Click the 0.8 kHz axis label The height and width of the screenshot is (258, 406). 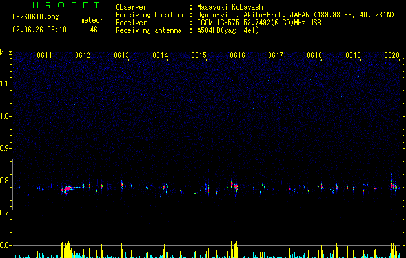(x=6, y=181)
